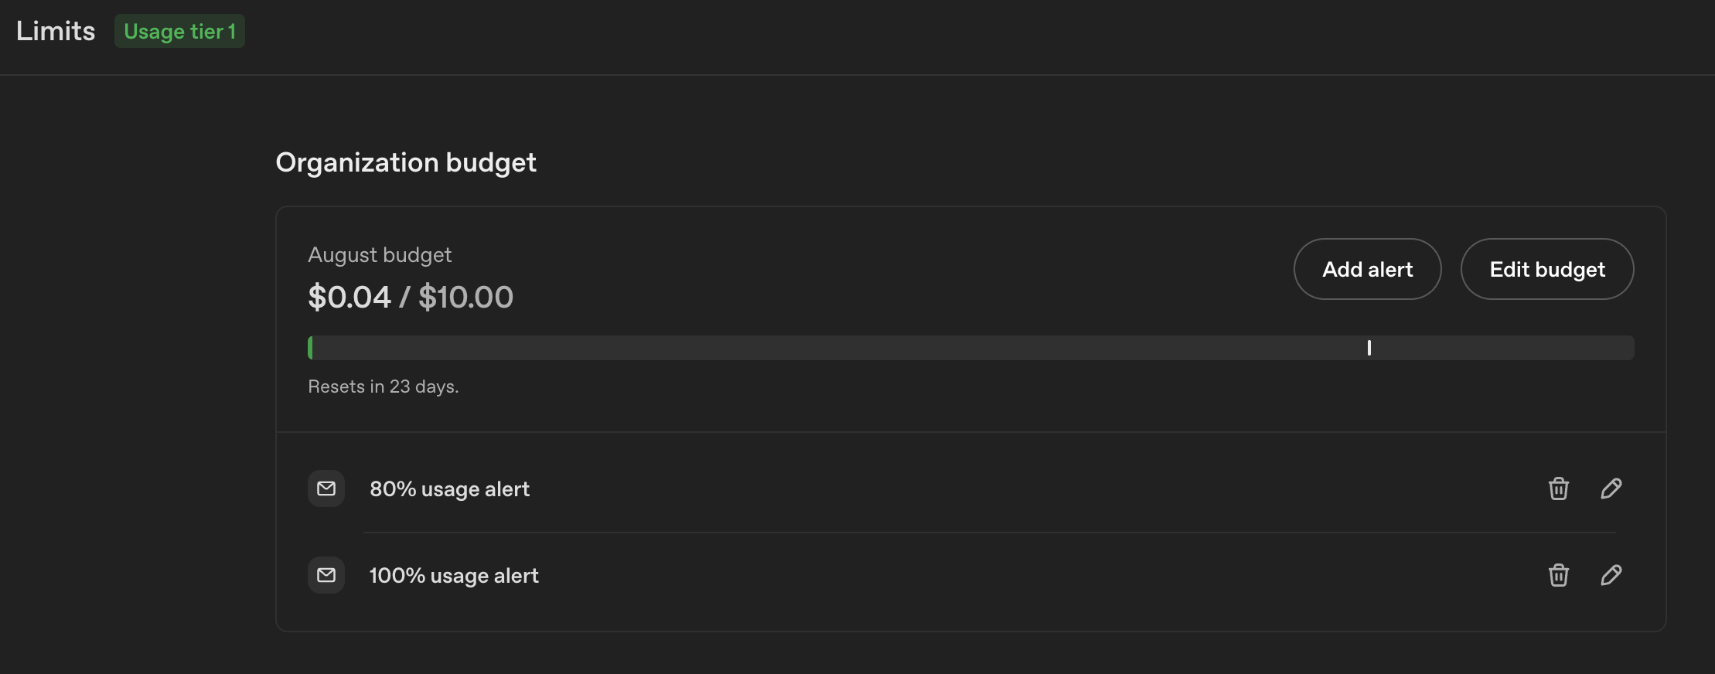Delete the 80% usage alert
1715x674 pixels.
pyautogui.click(x=1558, y=488)
